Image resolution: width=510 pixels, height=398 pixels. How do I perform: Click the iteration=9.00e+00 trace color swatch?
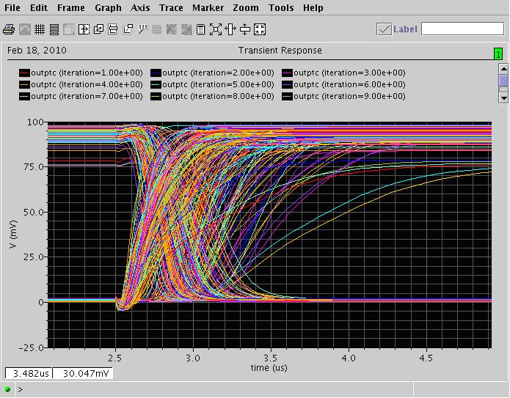point(286,96)
